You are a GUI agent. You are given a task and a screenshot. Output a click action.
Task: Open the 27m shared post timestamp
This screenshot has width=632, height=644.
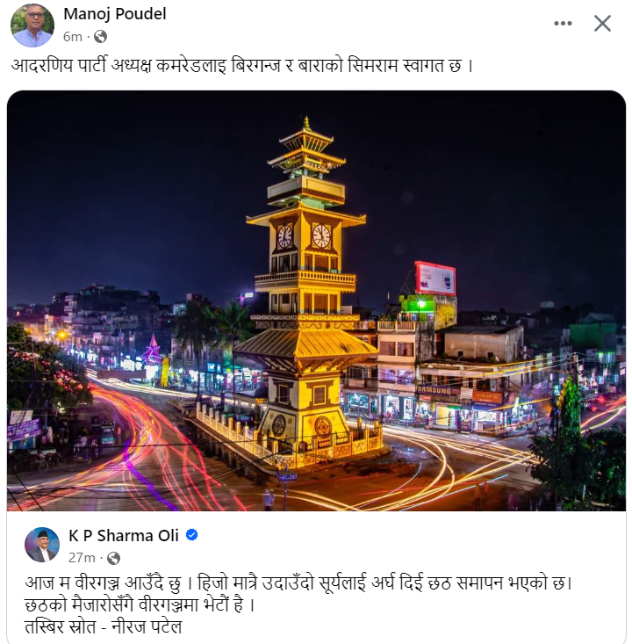click(82, 558)
